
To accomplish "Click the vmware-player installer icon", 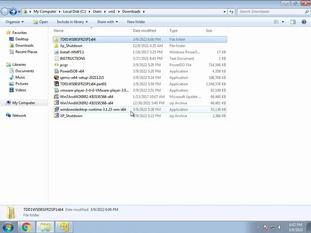I will click(56, 90).
